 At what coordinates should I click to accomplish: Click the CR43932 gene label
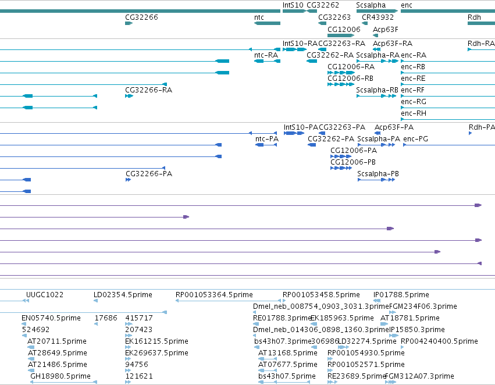click(378, 17)
